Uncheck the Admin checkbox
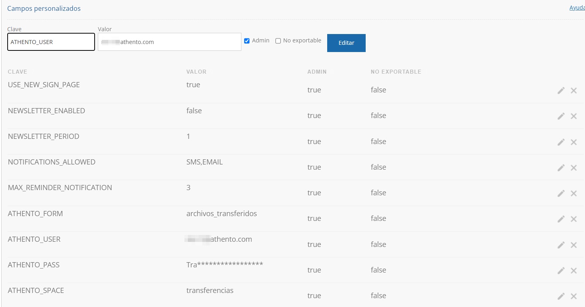 tap(247, 41)
